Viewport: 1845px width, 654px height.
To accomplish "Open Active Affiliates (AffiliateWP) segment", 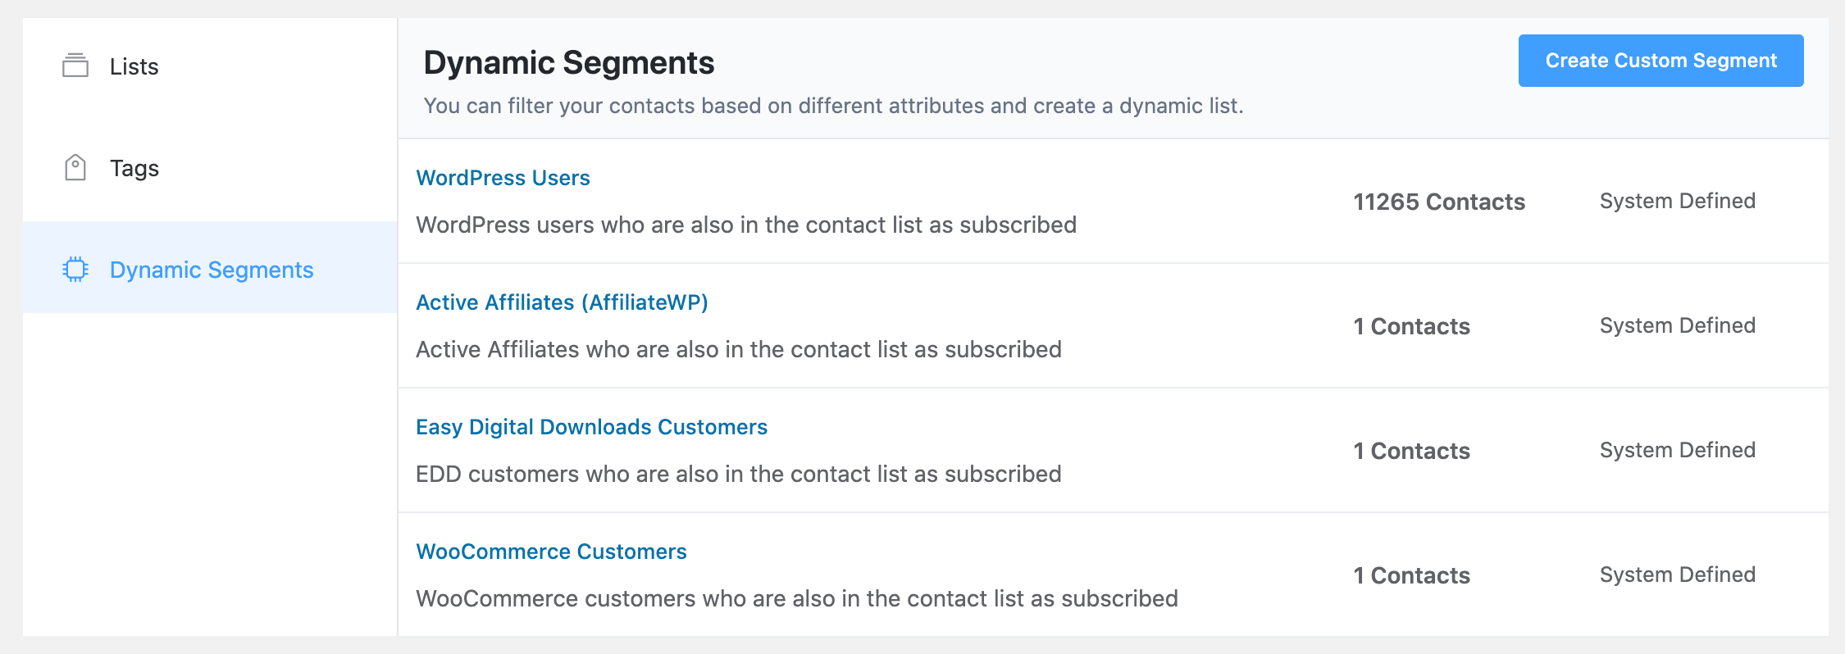I will (562, 302).
